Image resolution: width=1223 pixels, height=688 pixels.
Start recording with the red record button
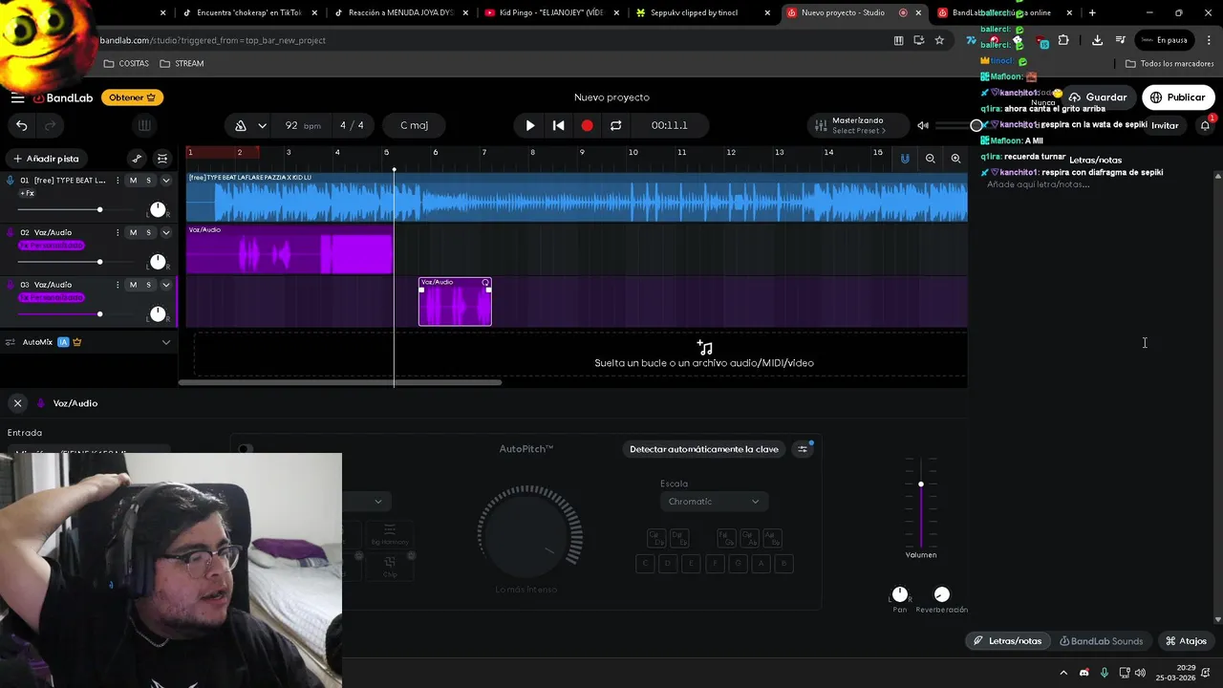[587, 125]
